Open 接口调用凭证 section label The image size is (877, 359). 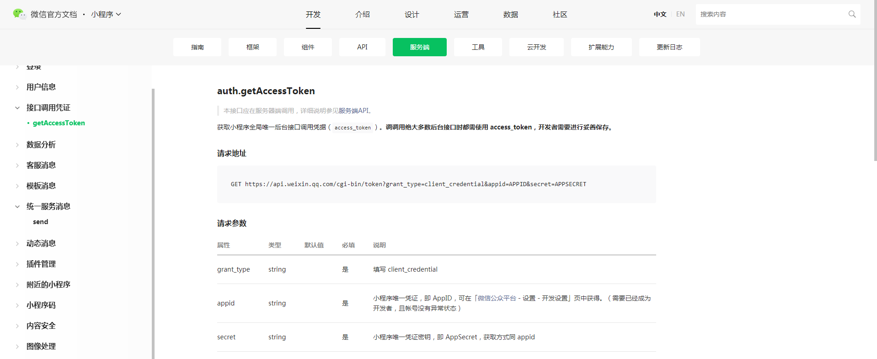point(48,107)
